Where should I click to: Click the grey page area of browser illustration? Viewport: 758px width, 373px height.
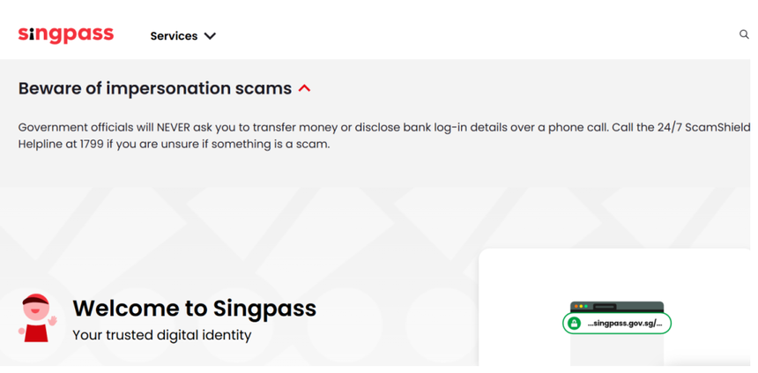[617, 350]
